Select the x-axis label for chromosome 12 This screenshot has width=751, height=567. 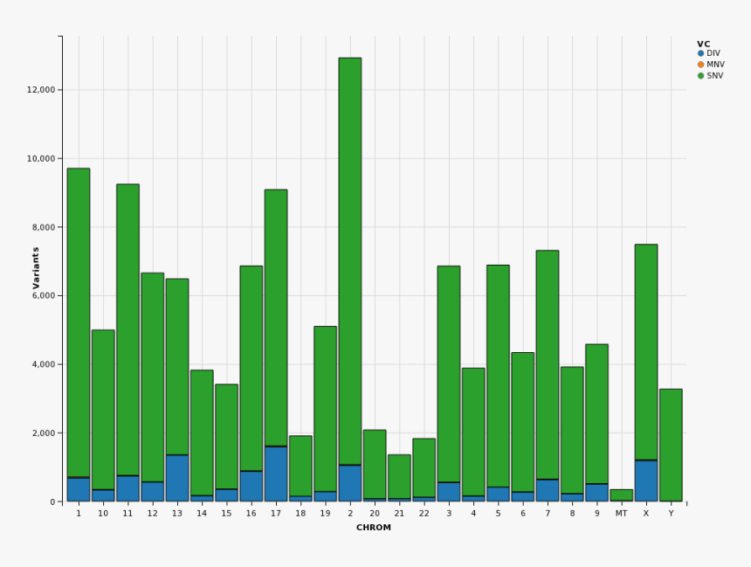point(153,514)
